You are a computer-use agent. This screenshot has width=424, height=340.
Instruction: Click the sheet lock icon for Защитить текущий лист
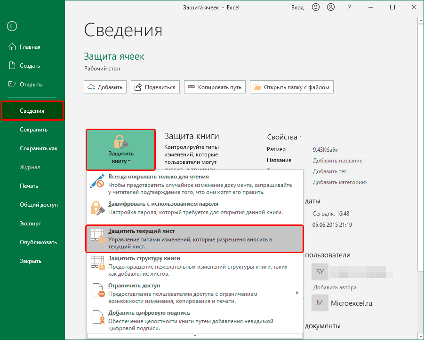[97, 235]
